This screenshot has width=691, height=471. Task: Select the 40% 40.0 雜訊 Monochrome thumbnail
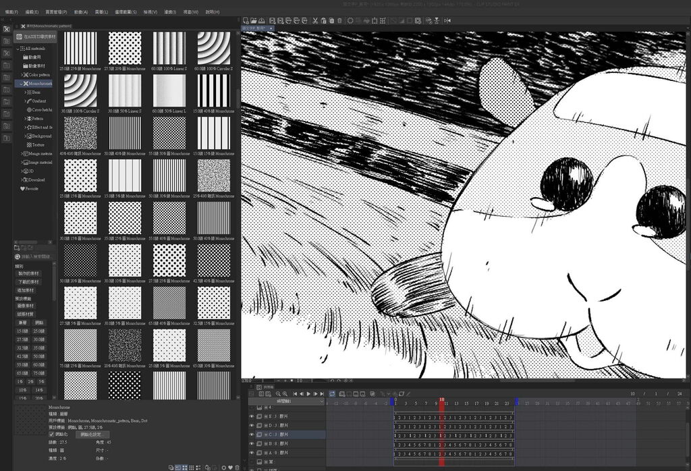tap(80, 133)
